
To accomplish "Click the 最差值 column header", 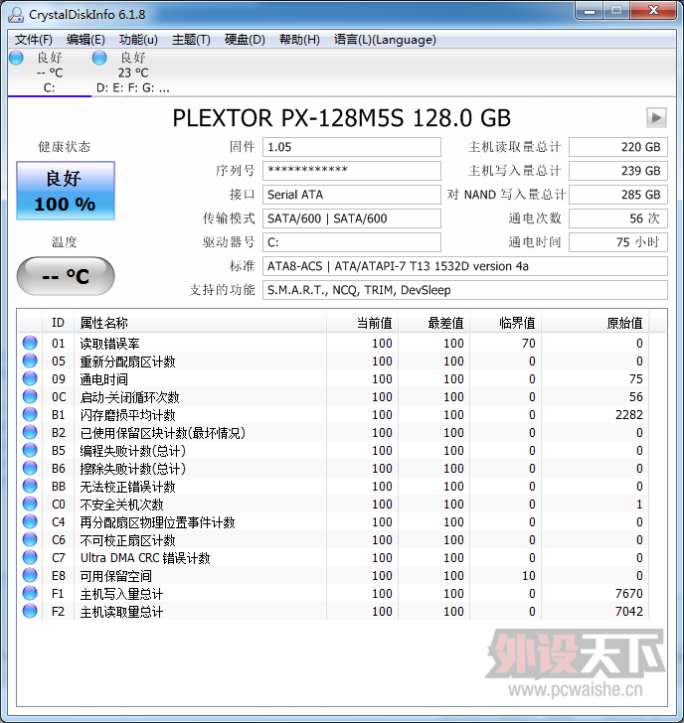I will tap(433, 323).
